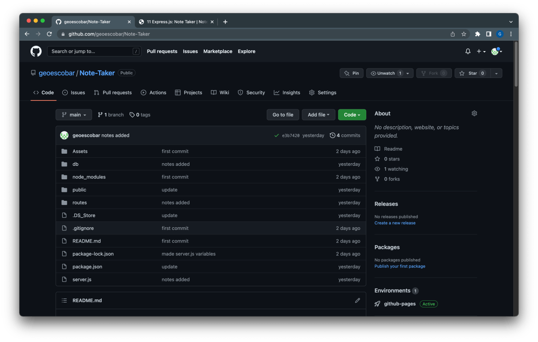The width and height of the screenshot is (538, 342).
Task: Open a new browser tab
Action: tap(225, 22)
